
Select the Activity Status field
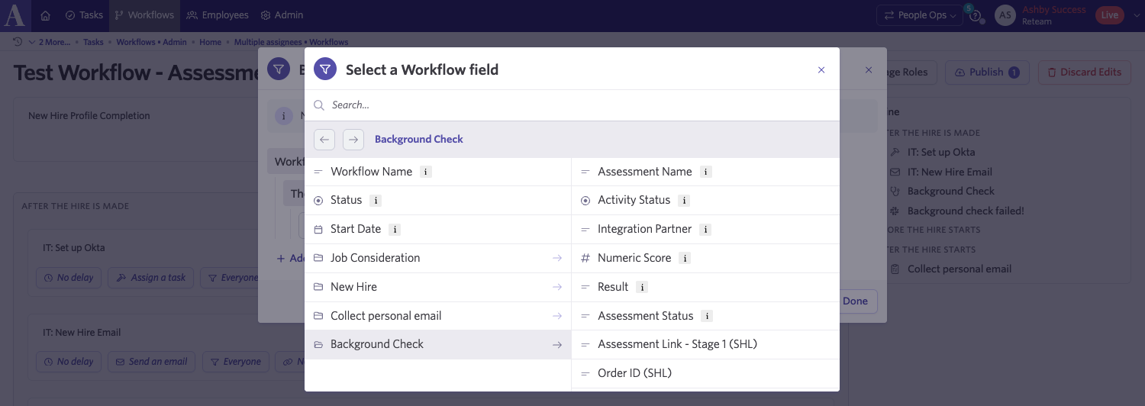tap(705, 201)
